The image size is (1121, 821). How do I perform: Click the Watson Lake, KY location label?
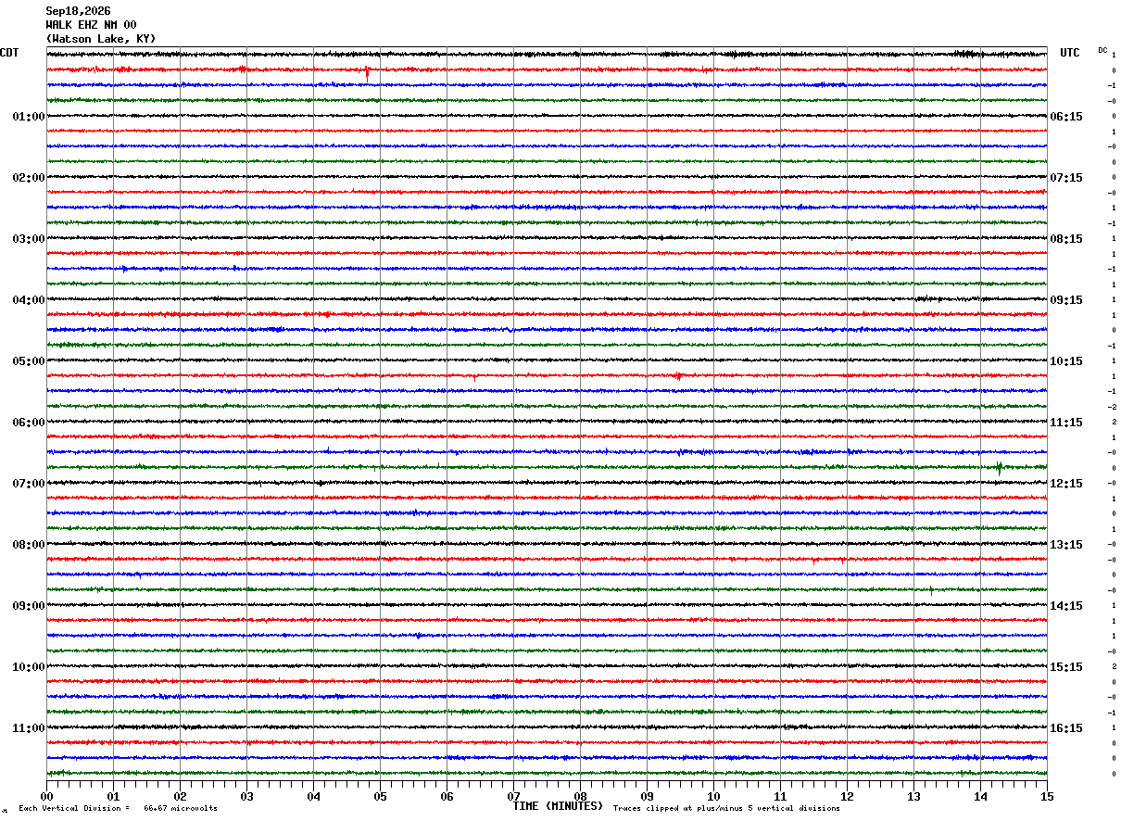(101, 39)
